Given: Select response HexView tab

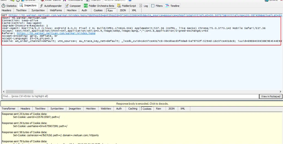Looking at the screenshot, I should (91, 108).
